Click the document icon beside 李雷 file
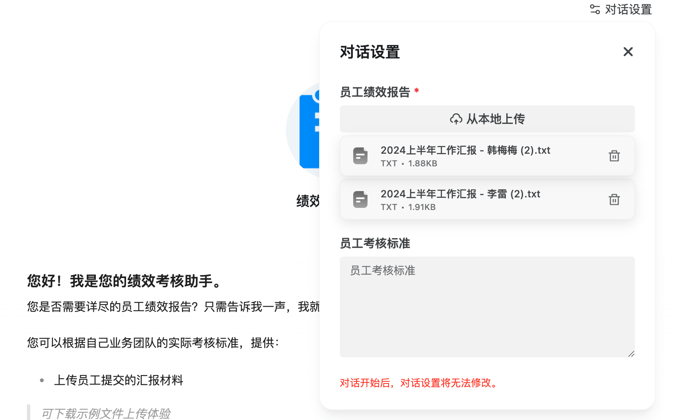The height and width of the screenshot is (420, 698). tap(360, 199)
